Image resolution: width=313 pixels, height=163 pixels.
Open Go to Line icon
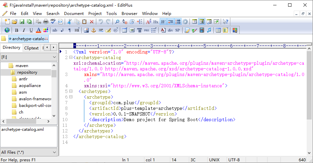[x=139, y=22]
